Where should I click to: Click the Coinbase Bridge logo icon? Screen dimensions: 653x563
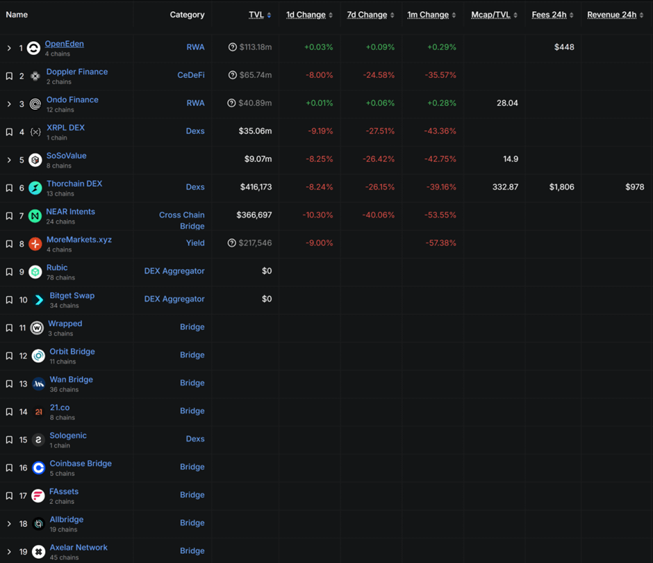39,468
